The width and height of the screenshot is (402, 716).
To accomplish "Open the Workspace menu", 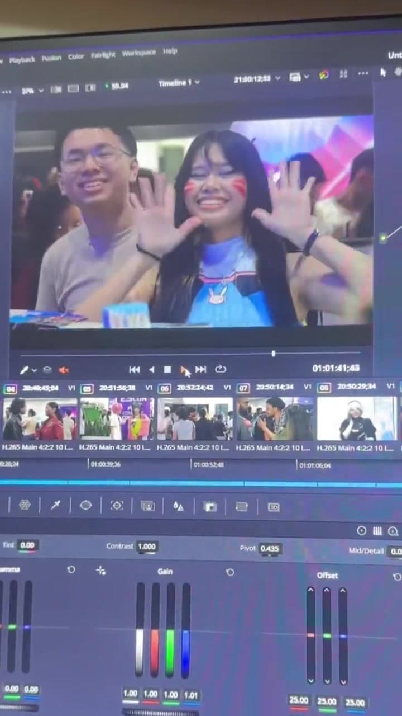I will (x=138, y=53).
